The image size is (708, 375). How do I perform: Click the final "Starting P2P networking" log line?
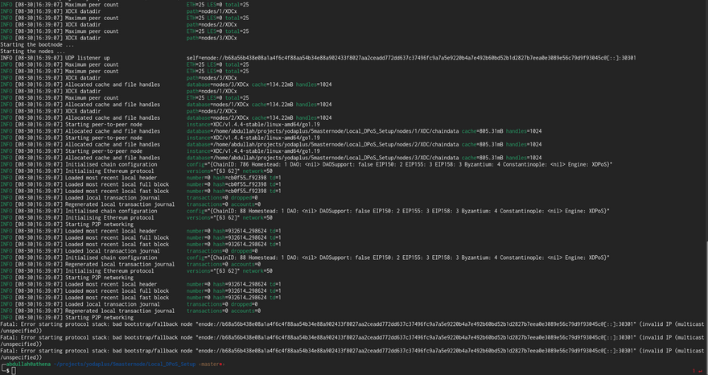point(99,318)
